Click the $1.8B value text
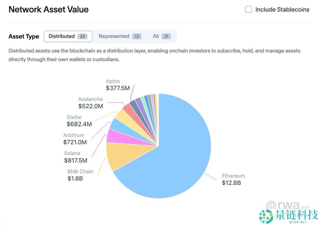 [x=75, y=179]
